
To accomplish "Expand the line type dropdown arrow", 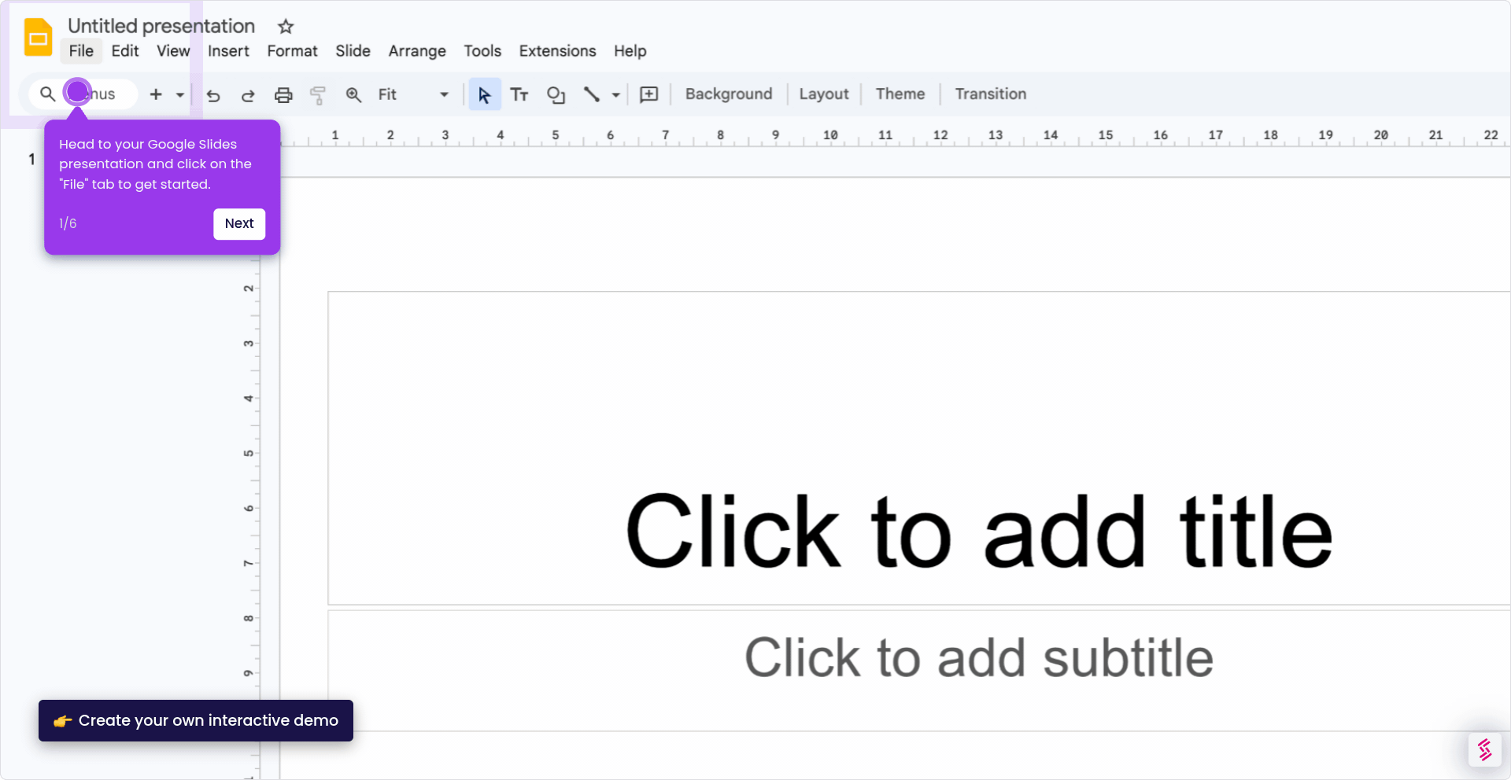I will [616, 95].
